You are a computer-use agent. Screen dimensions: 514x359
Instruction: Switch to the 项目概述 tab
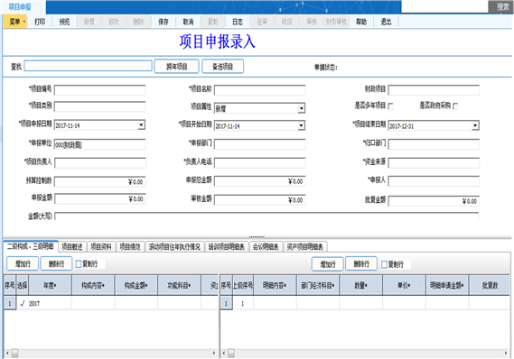click(x=72, y=247)
